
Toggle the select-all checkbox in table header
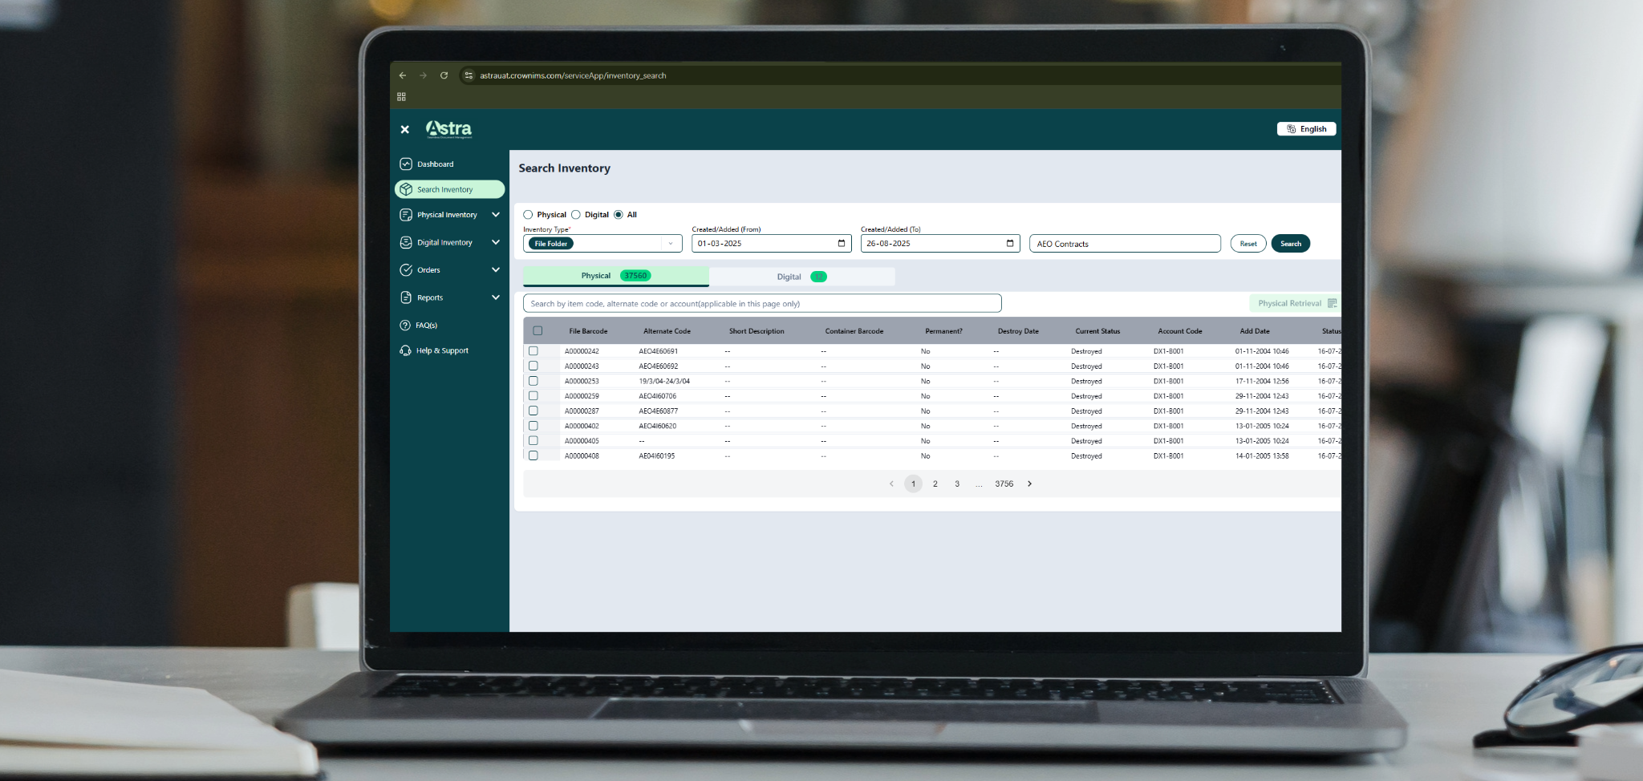click(x=538, y=331)
